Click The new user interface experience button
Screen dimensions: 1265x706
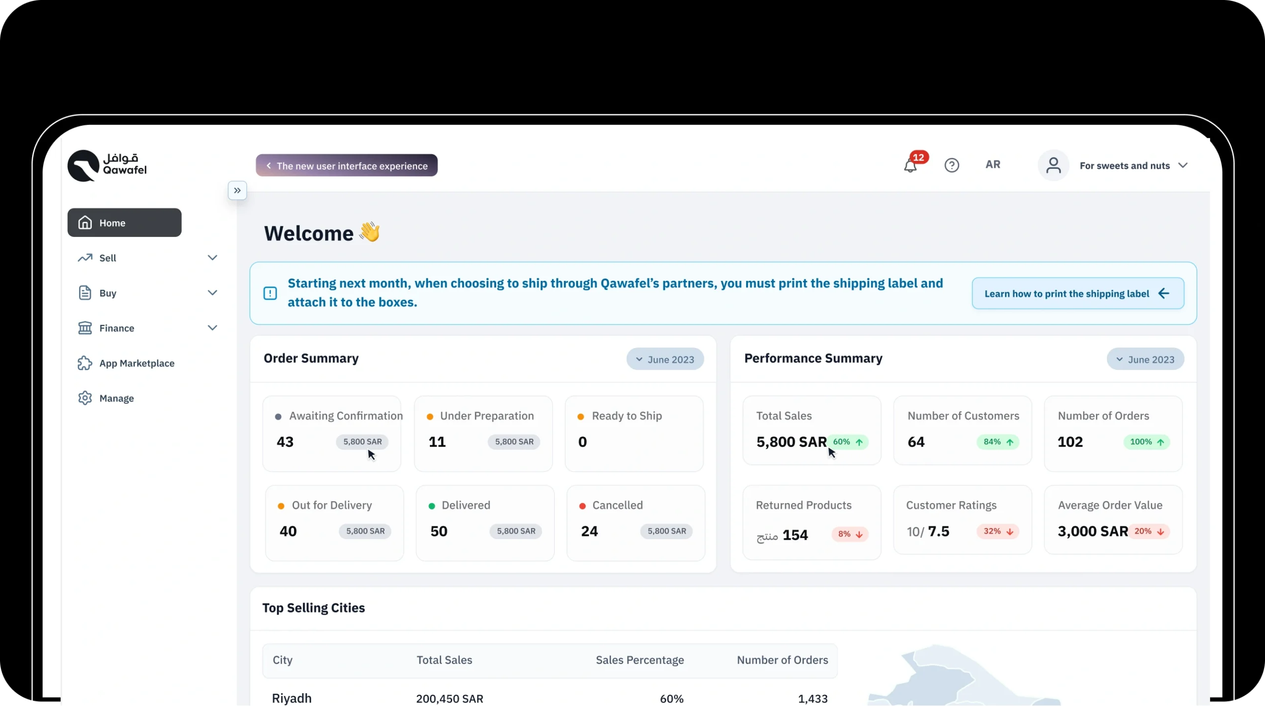click(346, 166)
